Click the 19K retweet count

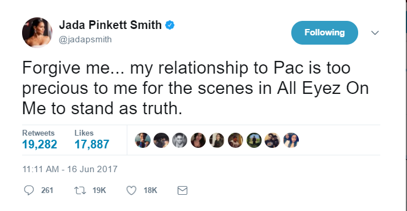(x=99, y=191)
